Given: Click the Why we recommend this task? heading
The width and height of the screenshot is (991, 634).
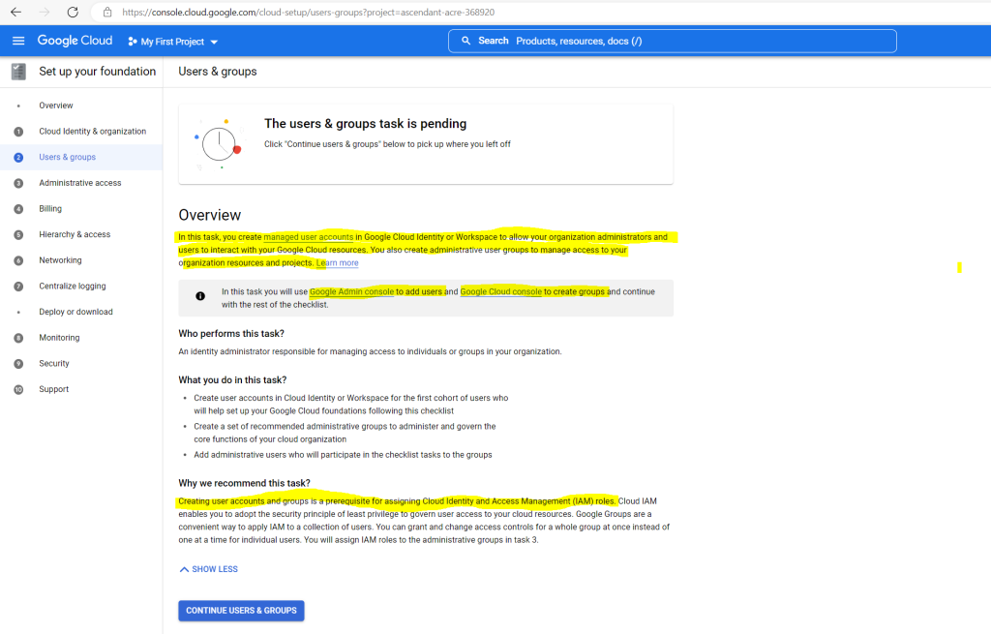Looking at the screenshot, I should tap(244, 483).
